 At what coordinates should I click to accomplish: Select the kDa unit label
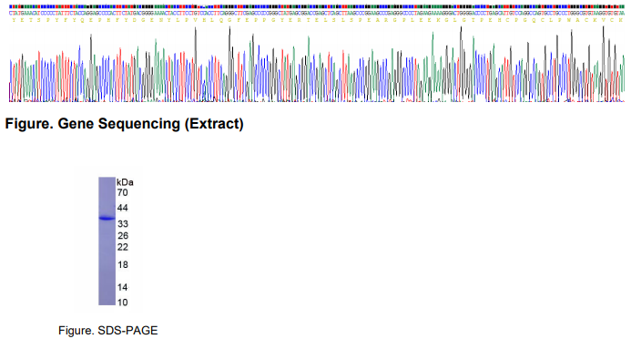coord(125,182)
